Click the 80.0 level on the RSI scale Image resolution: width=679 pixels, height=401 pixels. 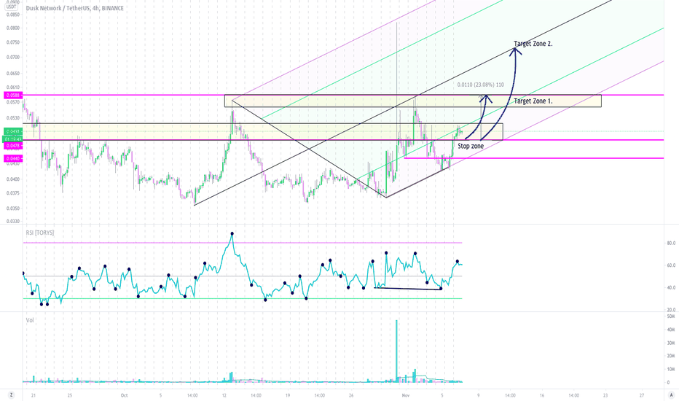[671, 244]
